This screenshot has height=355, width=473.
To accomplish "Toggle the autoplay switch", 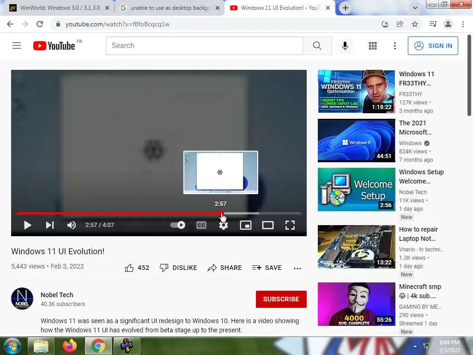I will (178, 225).
